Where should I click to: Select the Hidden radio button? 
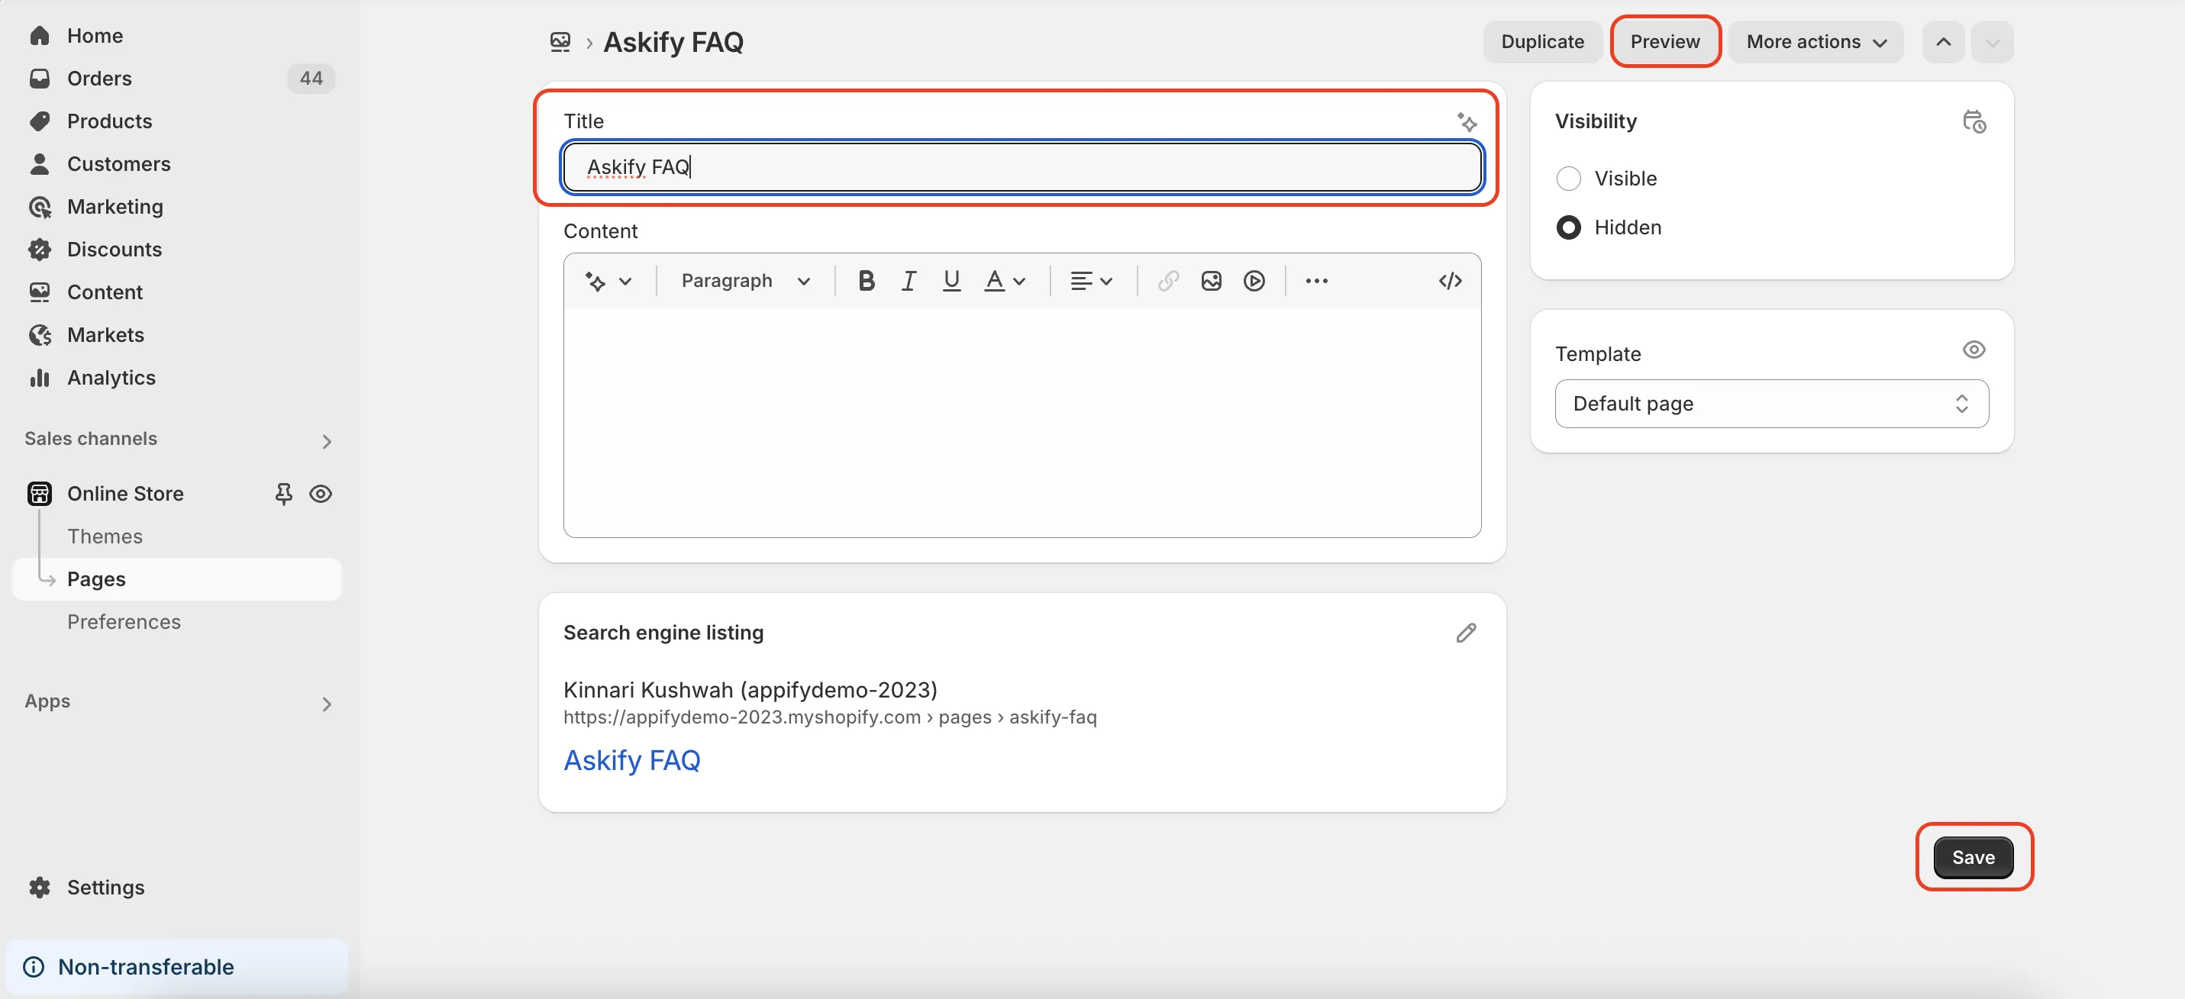pyautogui.click(x=1568, y=227)
